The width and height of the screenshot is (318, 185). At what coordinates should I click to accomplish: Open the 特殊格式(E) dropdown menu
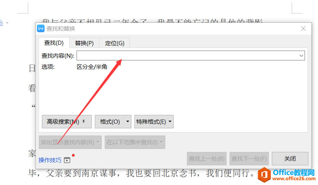(x=154, y=122)
